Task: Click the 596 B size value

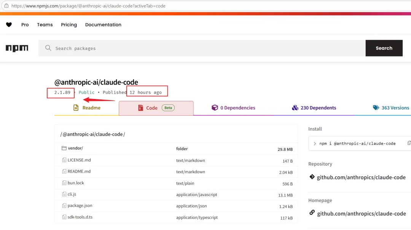Action: pos(288,184)
